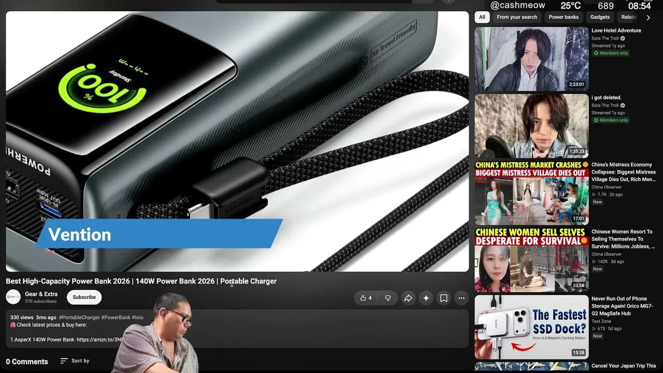Open Gear & Extra channel avatar
The image size is (663, 373).
point(13,297)
